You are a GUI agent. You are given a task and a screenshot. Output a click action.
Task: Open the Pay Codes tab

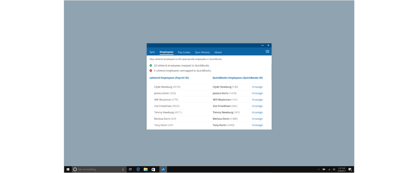(x=184, y=52)
